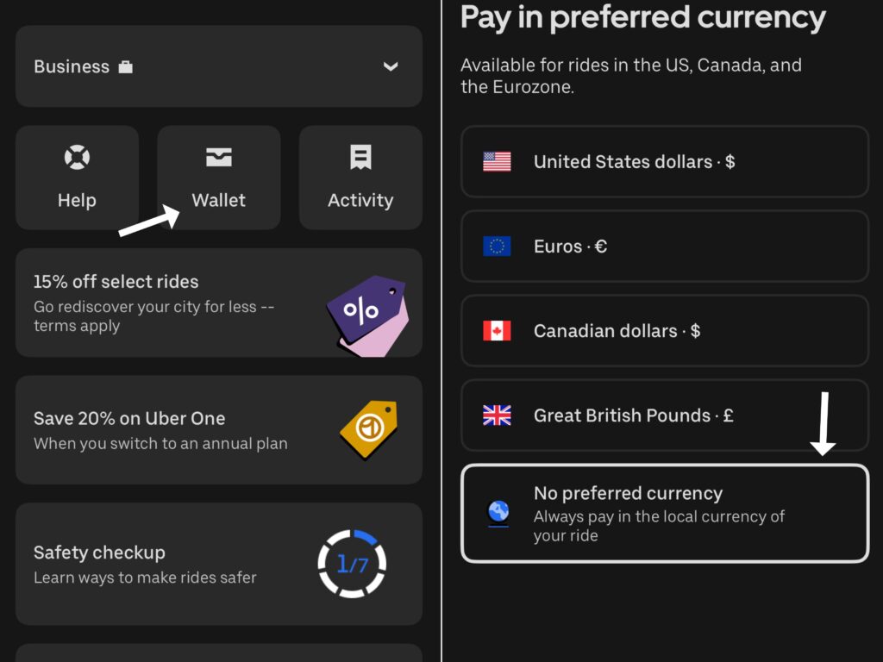This screenshot has height=662, width=883.
Task: Select Great British Pounds option
Action: (665, 415)
